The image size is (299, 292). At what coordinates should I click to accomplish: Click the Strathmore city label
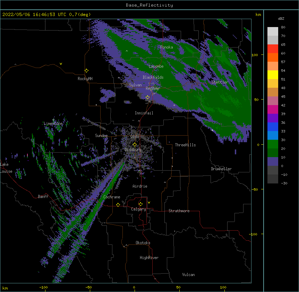point(179,211)
